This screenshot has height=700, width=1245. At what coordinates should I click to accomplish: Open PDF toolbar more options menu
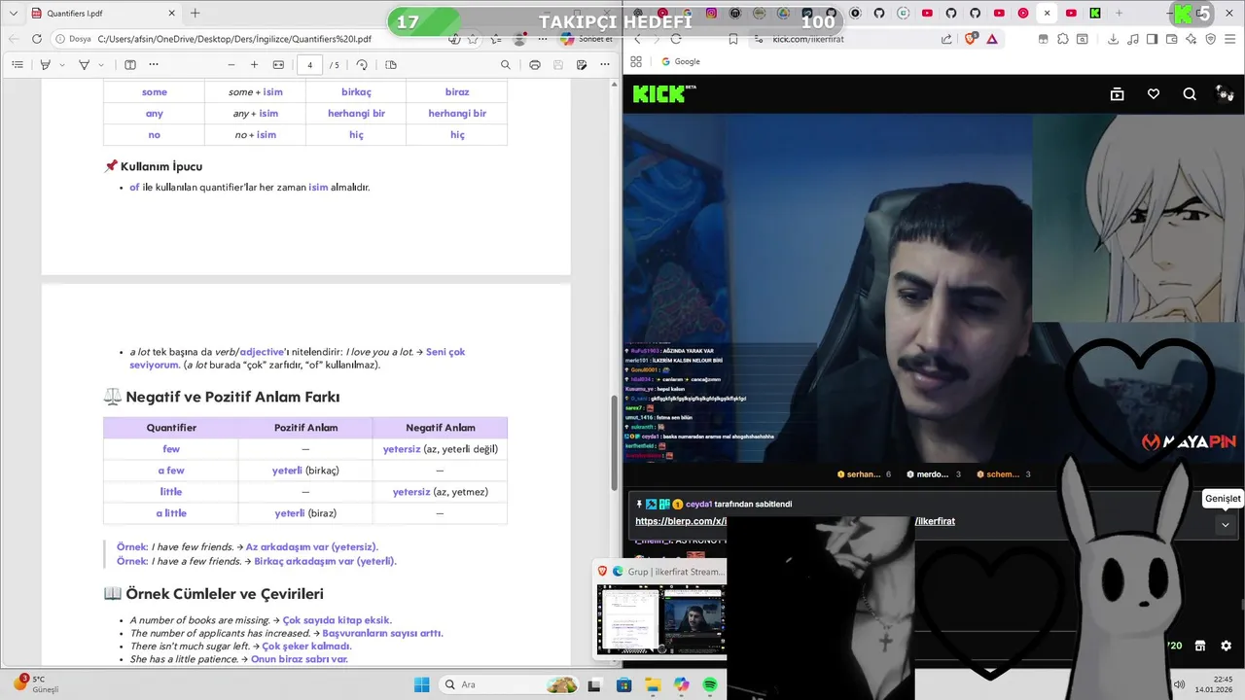[x=605, y=64]
